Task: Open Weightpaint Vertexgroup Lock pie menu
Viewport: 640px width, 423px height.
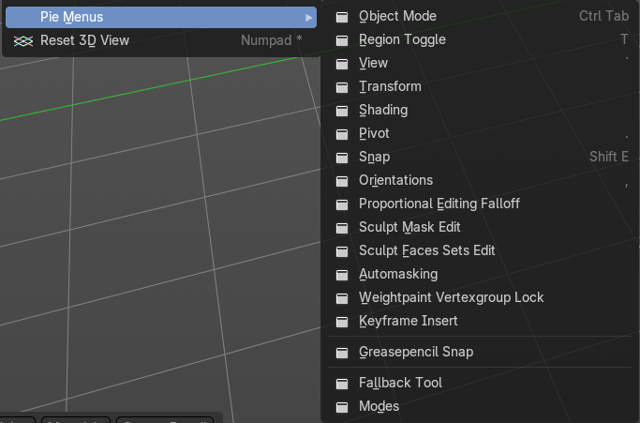Action: (x=480, y=297)
